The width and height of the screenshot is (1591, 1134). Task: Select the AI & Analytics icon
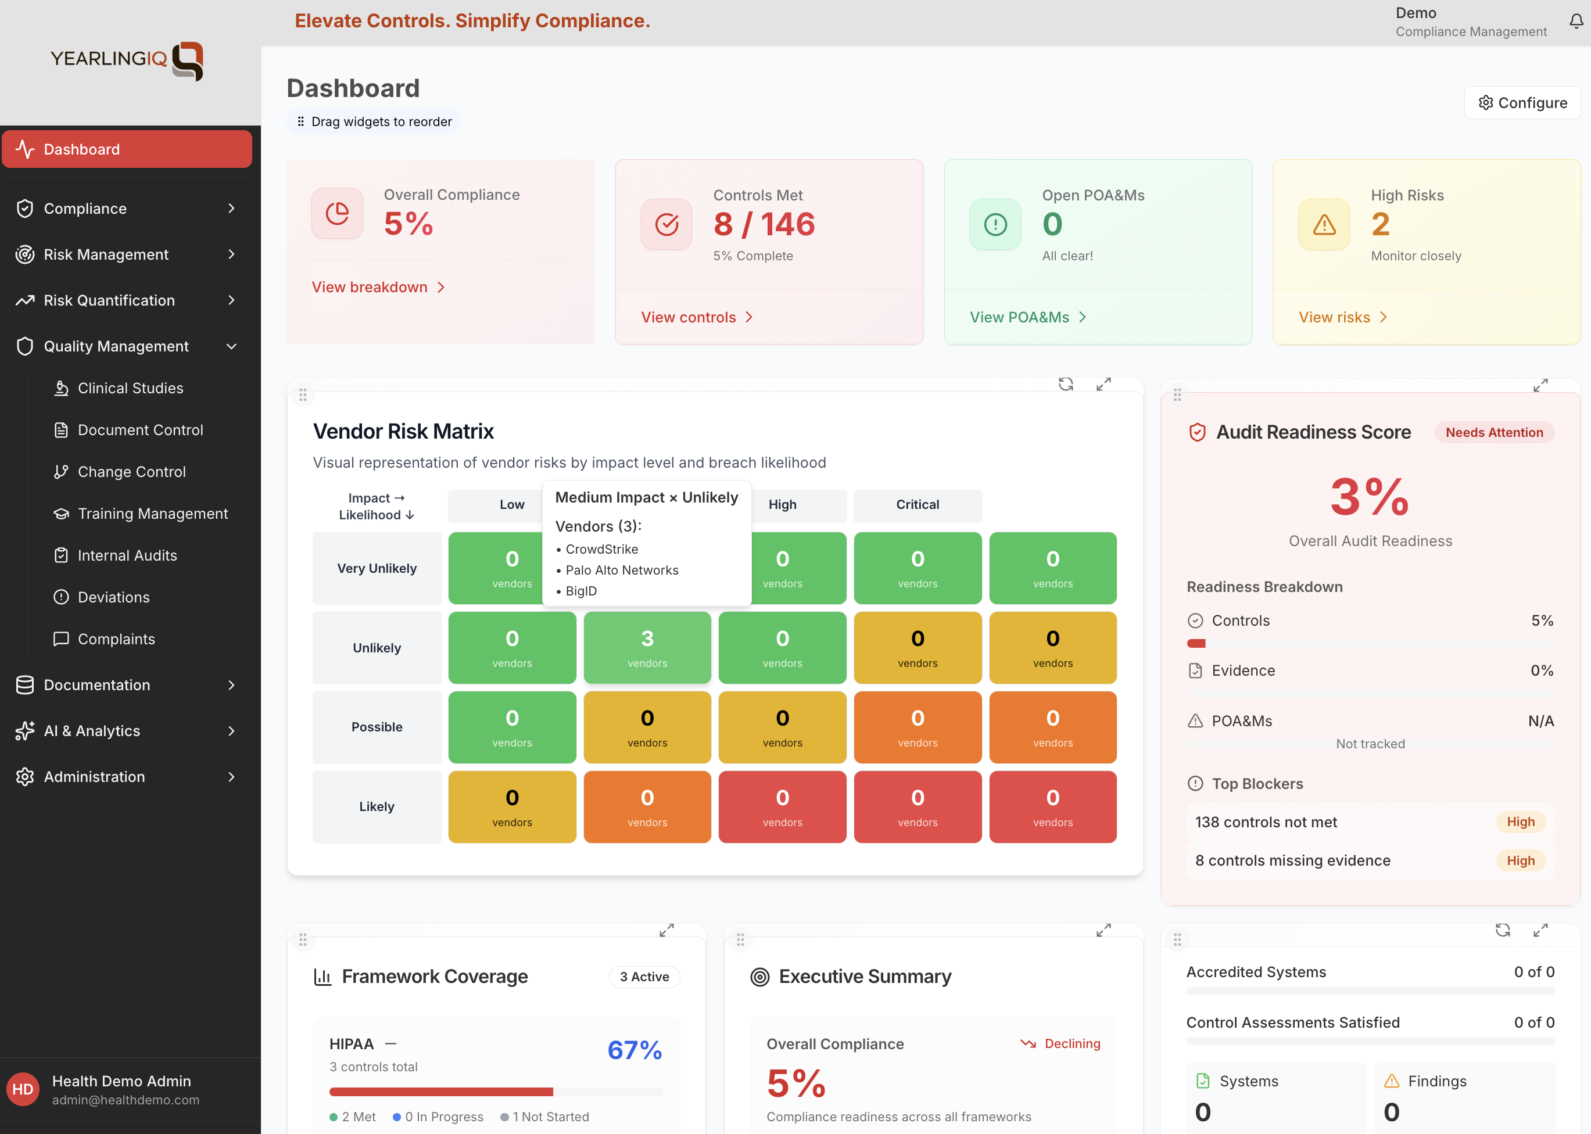[x=24, y=730]
